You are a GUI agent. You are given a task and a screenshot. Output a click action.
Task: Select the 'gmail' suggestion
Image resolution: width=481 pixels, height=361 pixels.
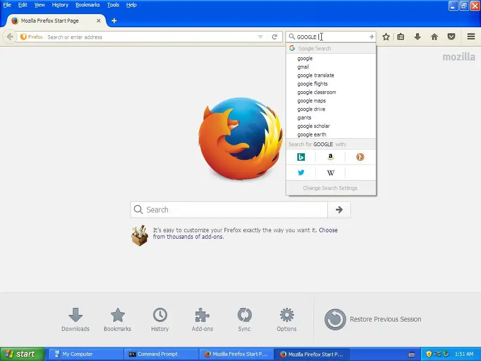point(331,67)
